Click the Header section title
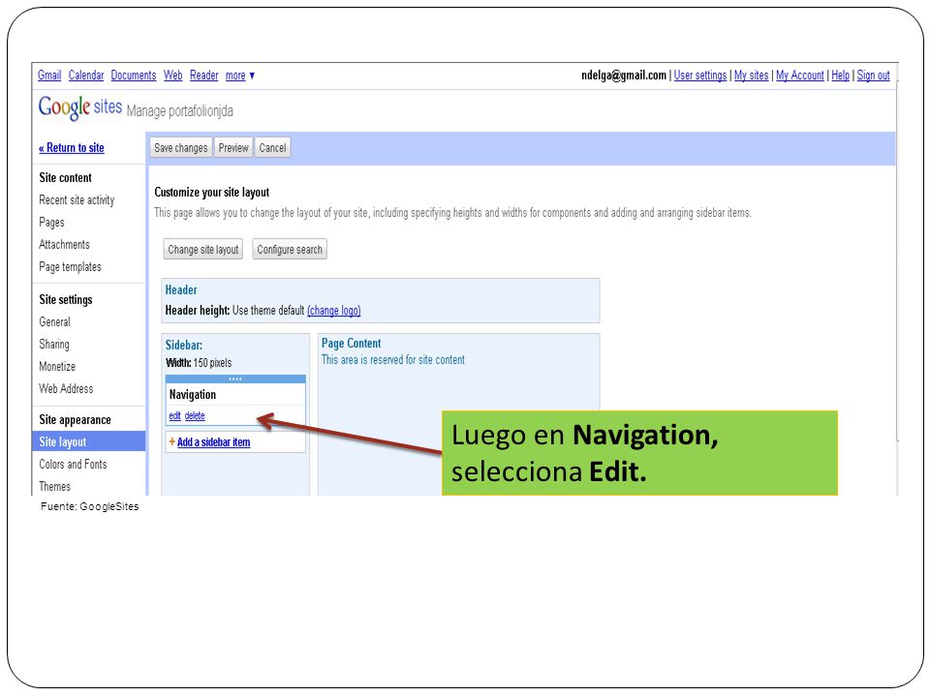This screenshot has height=697, width=930. (181, 289)
